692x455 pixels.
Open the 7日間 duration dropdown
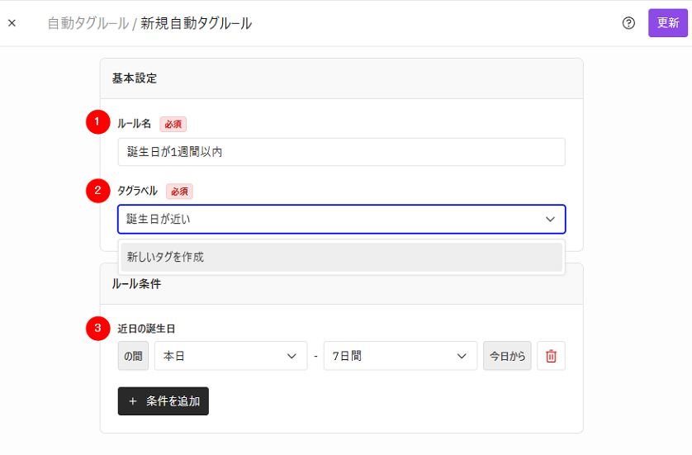[401, 356]
